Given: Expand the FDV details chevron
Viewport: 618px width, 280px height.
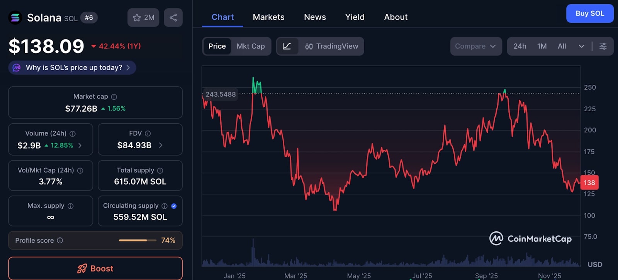Looking at the screenshot, I should coord(161,145).
